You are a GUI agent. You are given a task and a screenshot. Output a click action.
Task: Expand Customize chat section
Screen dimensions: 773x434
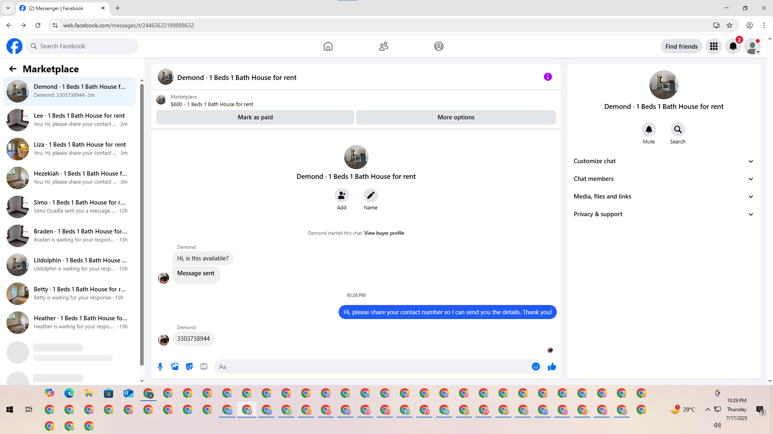tap(664, 161)
